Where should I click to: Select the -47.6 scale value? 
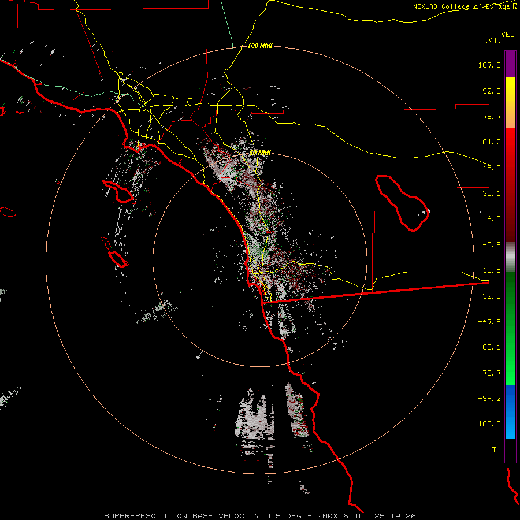point(489,322)
